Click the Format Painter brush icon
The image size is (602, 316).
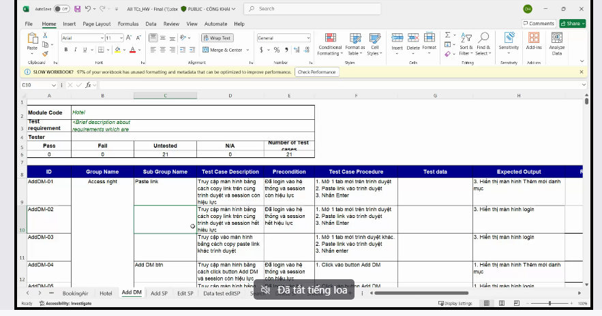[46, 53]
